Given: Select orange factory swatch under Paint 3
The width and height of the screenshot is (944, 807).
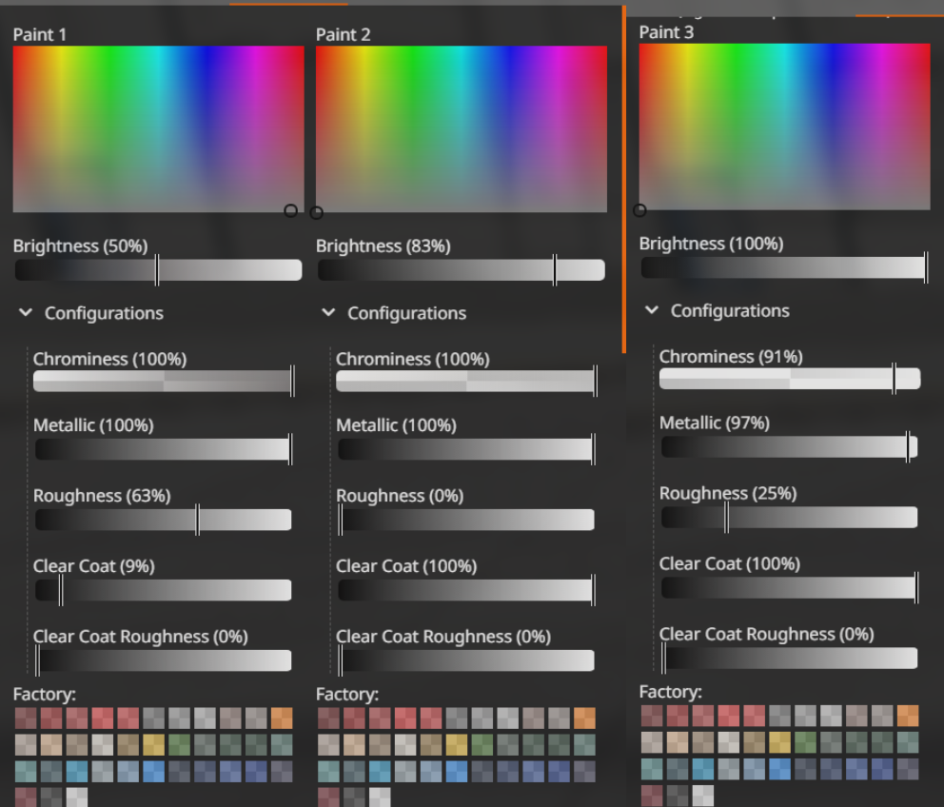Looking at the screenshot, I should point(908,716).
